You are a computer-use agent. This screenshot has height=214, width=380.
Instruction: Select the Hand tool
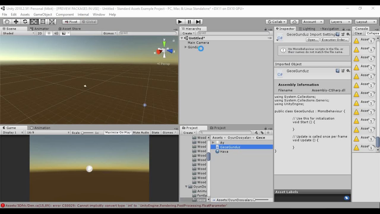click(x=7, y=22)
